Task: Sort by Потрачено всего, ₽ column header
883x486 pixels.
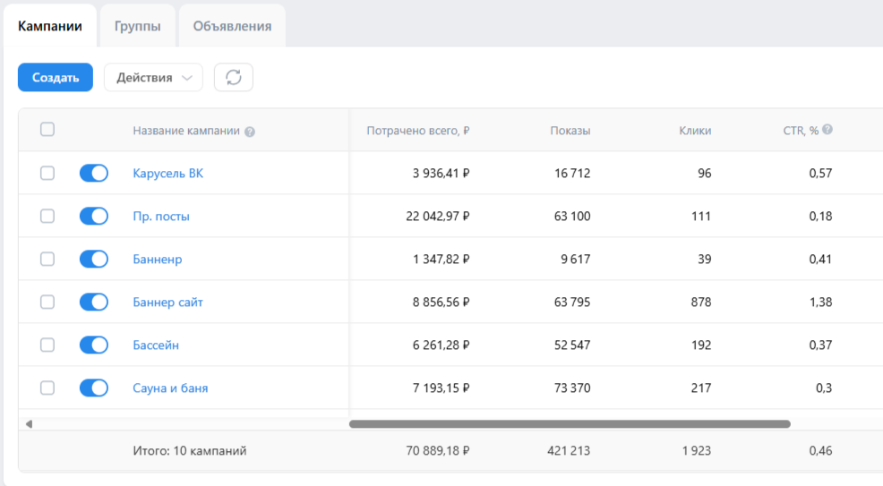Action: [x=418, y=131]
